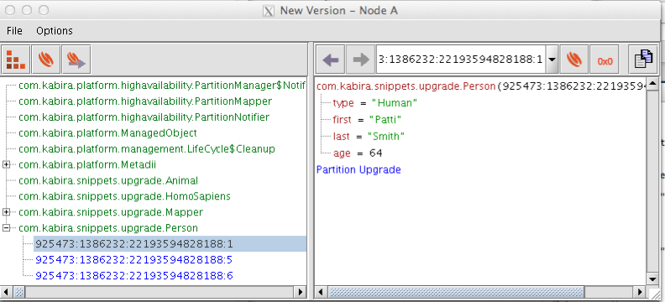The height and width of the screenshot is (302, 665).
Task: Click right pane vertical scrollbar up arrow
Action: click(x=652, y=83)
